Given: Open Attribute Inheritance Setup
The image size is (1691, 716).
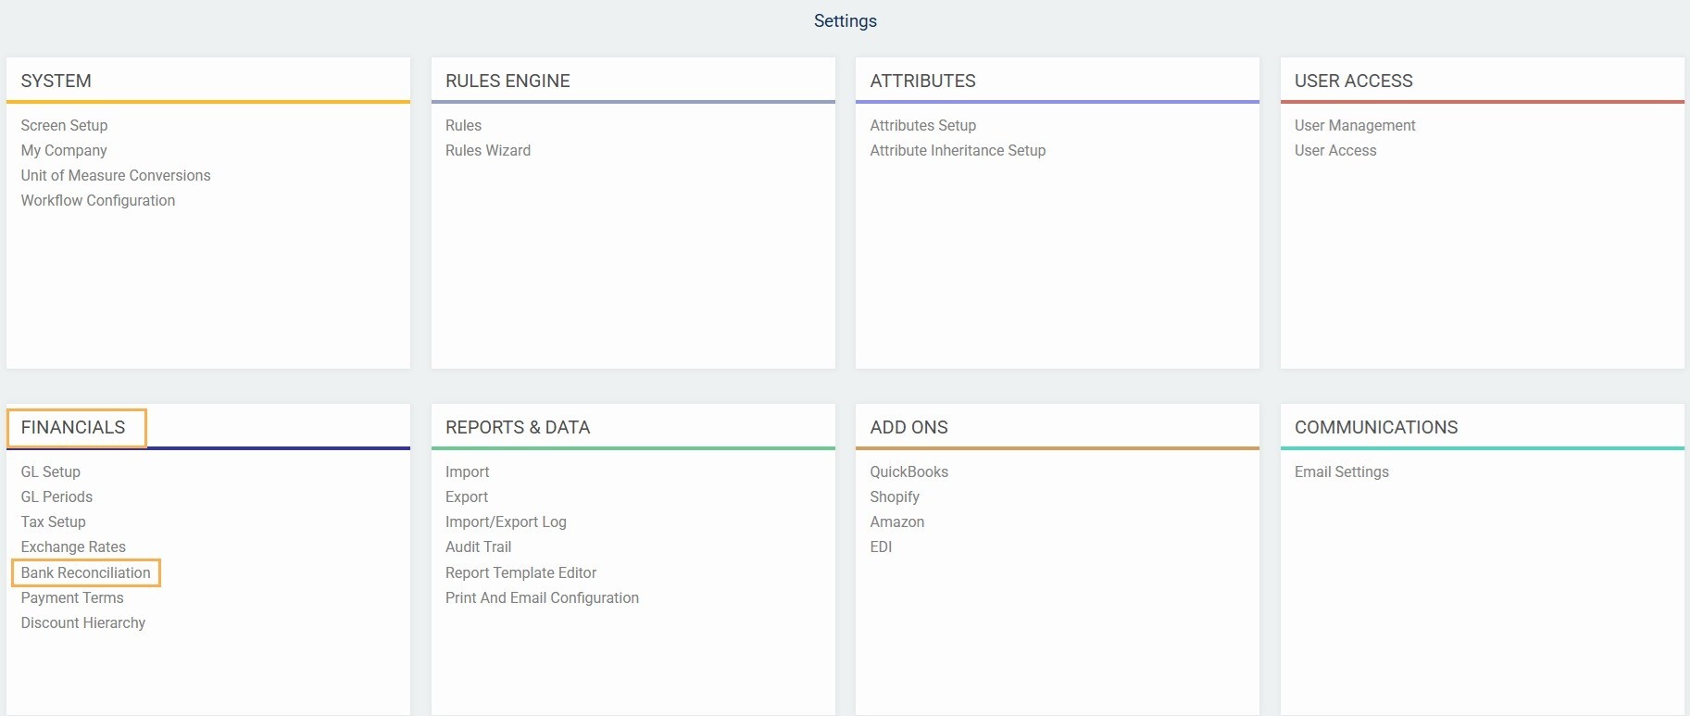Looking at the screenshot, I should (958, 150).
